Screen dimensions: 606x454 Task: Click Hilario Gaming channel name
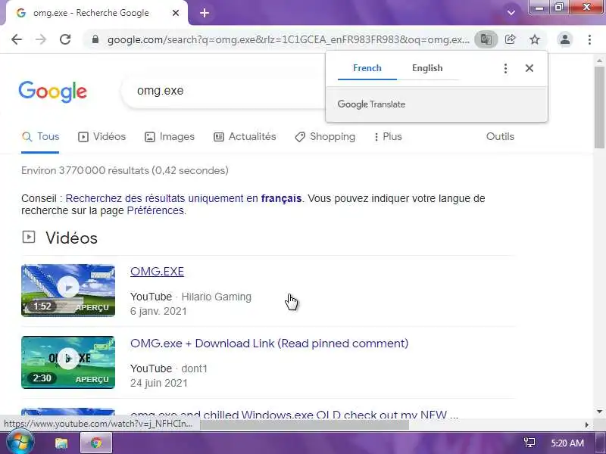point(217,297)
